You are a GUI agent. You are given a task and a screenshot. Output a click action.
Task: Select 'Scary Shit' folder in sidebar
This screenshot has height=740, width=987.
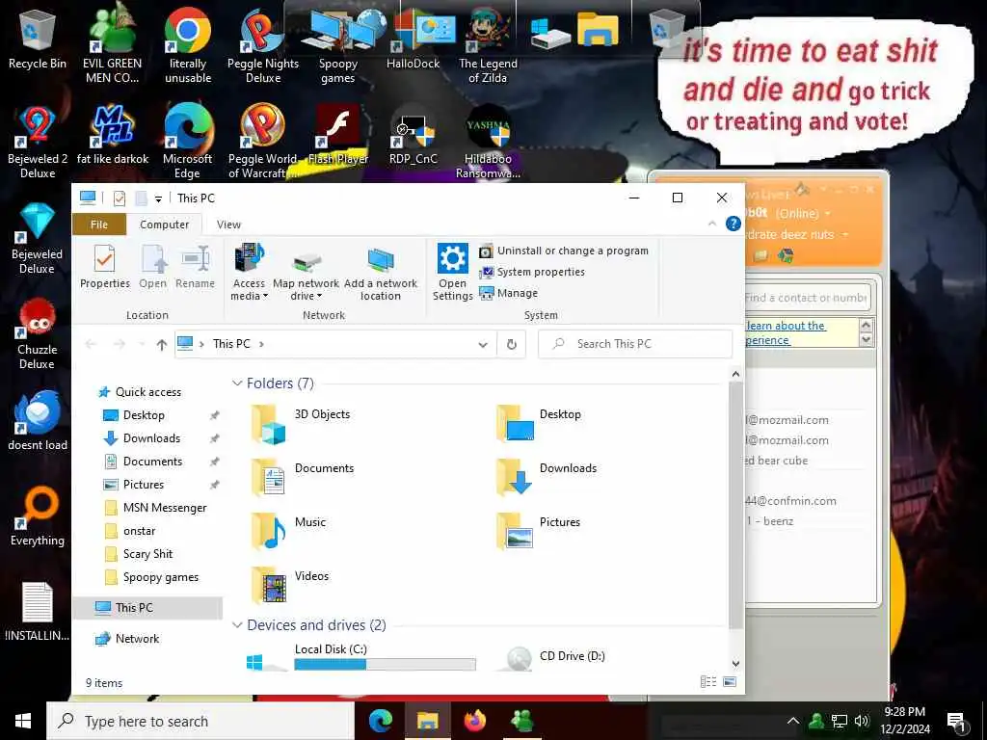pos(147,554)
